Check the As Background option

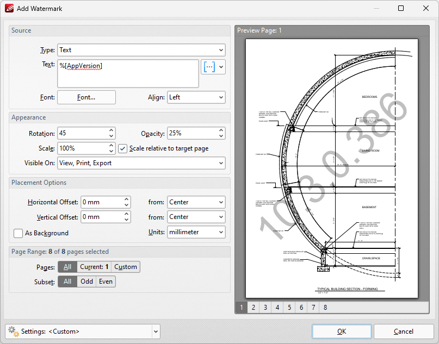coord(18,233)
